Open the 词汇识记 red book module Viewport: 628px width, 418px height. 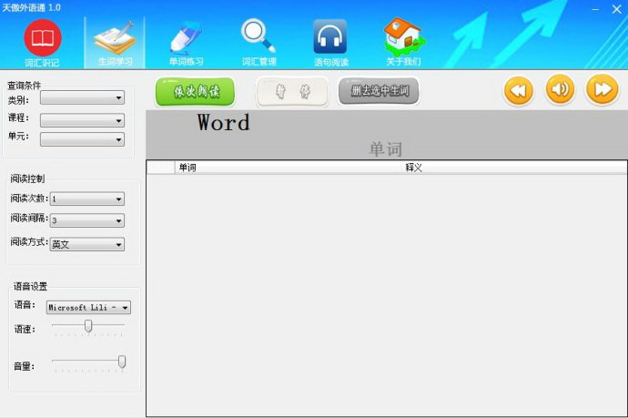pyautogui.click(x=43, y=43)
